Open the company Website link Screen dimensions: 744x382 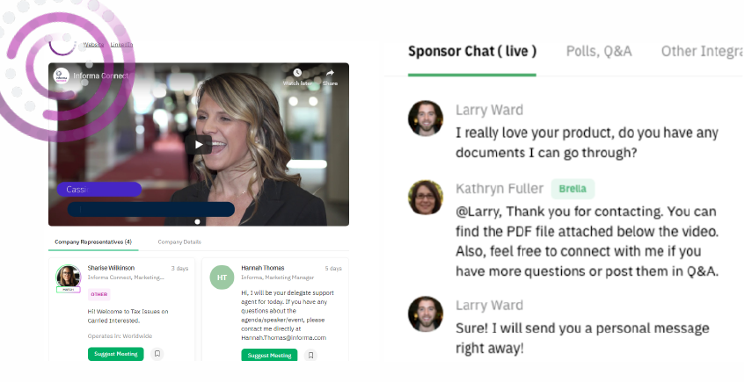93,45
